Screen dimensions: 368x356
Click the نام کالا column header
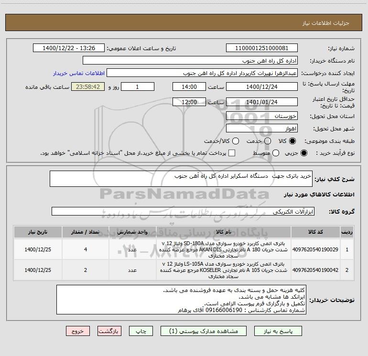click(x=224, y=232)
